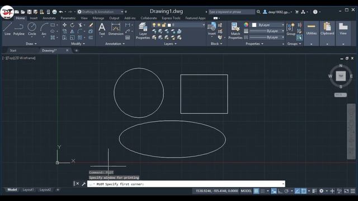
Task: Switch to the Insert ribbon tab
Action: [34, 18]
